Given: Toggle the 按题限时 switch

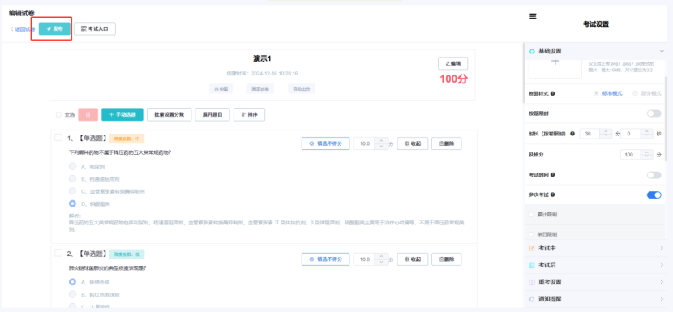Looking at the screenshot, I should (x=654, y=113).
